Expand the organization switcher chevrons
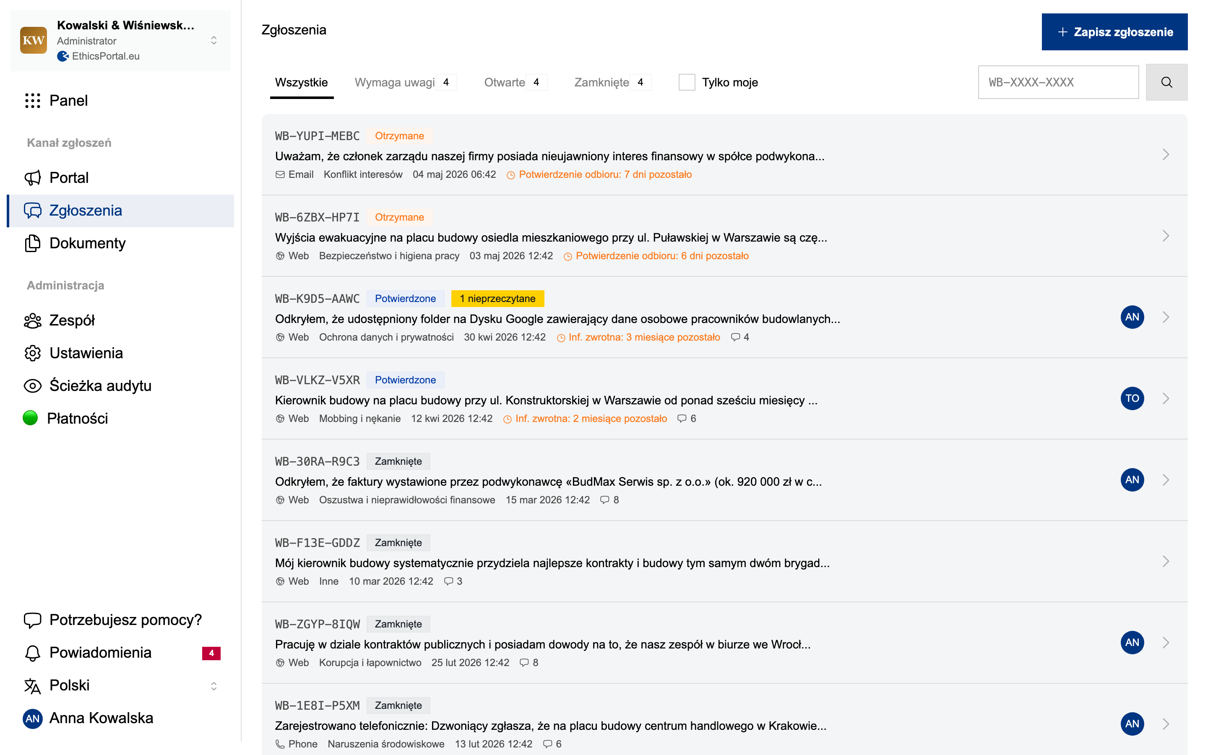 click(213, 40)
